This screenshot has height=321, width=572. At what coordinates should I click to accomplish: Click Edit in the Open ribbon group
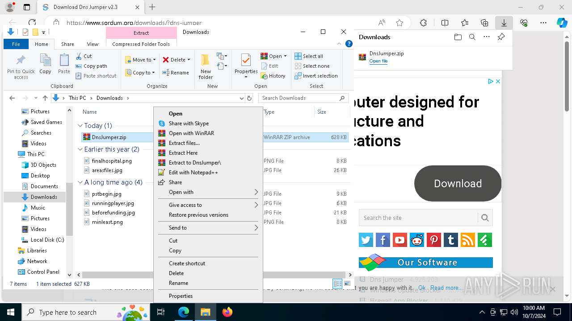[269, 66]
